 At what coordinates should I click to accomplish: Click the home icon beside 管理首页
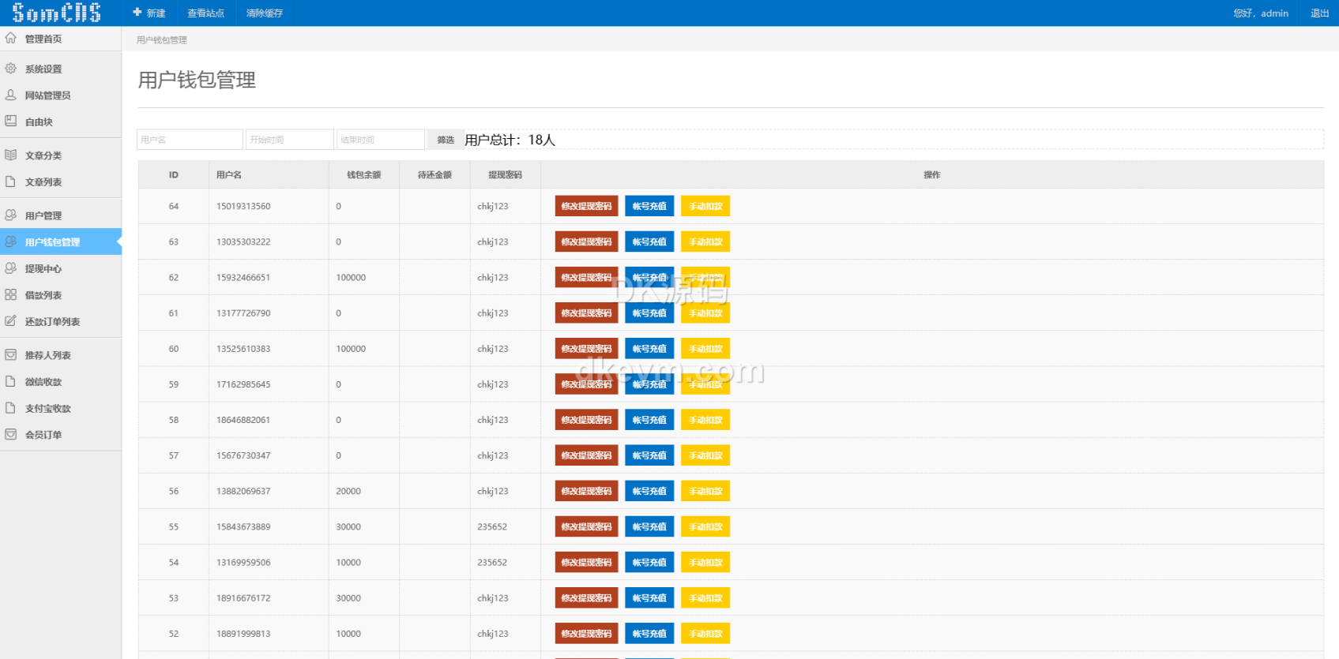[11, 38]
